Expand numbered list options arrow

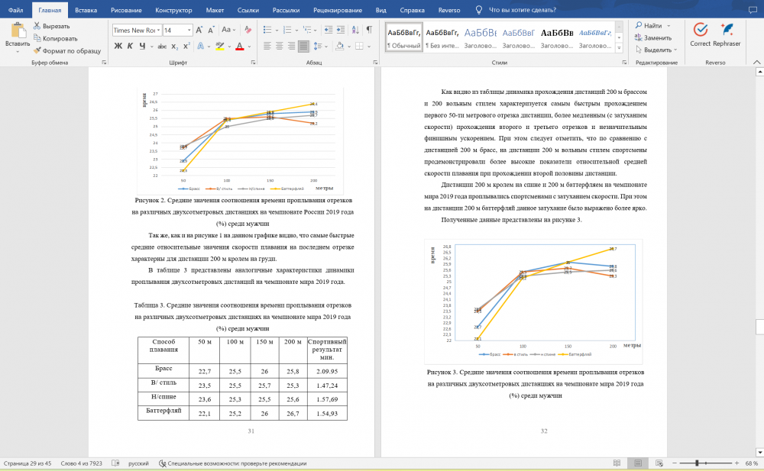(296, 31)
